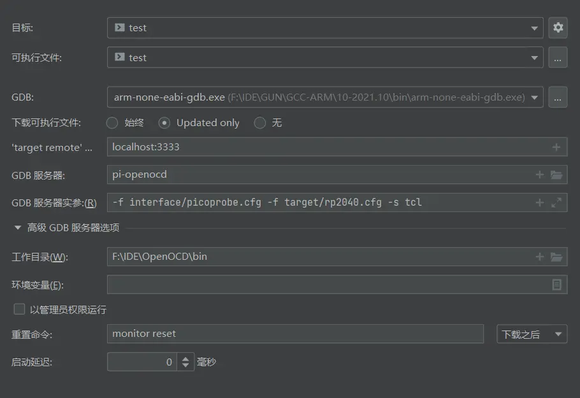Click the browse button beside 可执行文件
Screen dimensions: 580x398
click(558, 57)
